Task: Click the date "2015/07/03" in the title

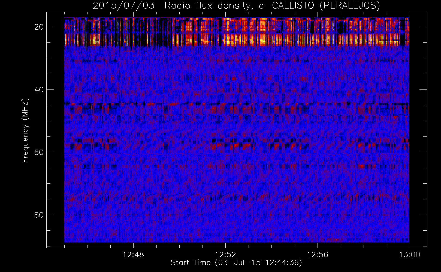Action: (124, 5)
